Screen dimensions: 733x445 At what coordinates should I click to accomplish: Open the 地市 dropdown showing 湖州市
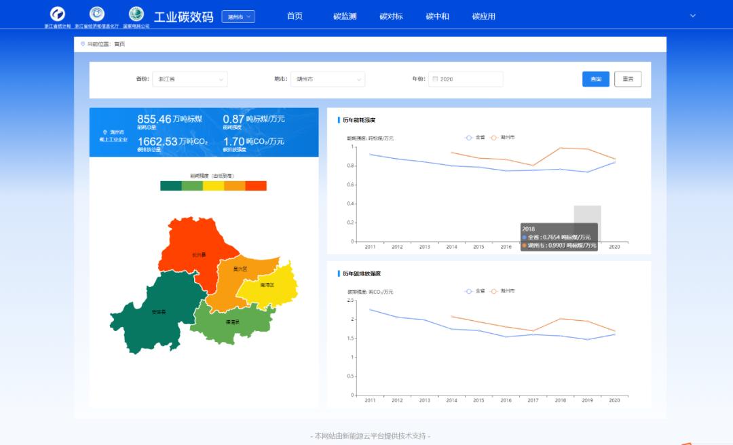tap(328, 79)
